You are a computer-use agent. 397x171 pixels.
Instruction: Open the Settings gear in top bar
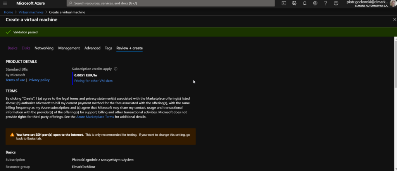pyautogui.click(x=315, y=3)
